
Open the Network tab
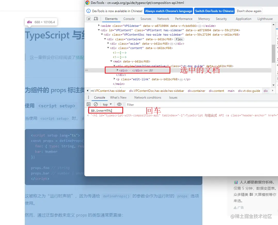tap(163, 19)
